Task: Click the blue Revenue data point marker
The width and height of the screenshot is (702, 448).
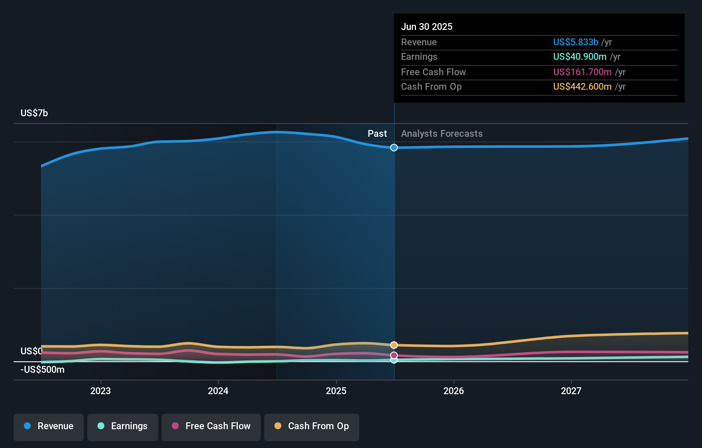Action: pyautogui.click(x=394, y=147)
